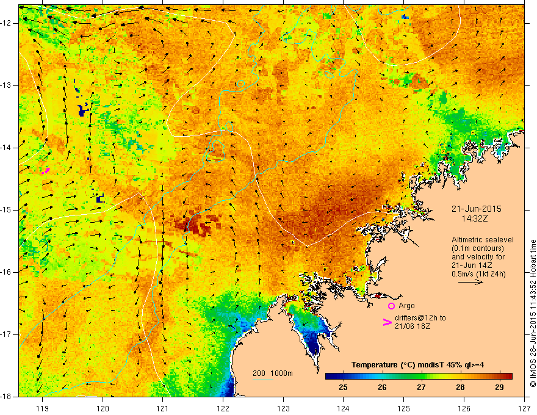Click the date text 21-Jun-2015
537x415 pixels.
point(477,209)
